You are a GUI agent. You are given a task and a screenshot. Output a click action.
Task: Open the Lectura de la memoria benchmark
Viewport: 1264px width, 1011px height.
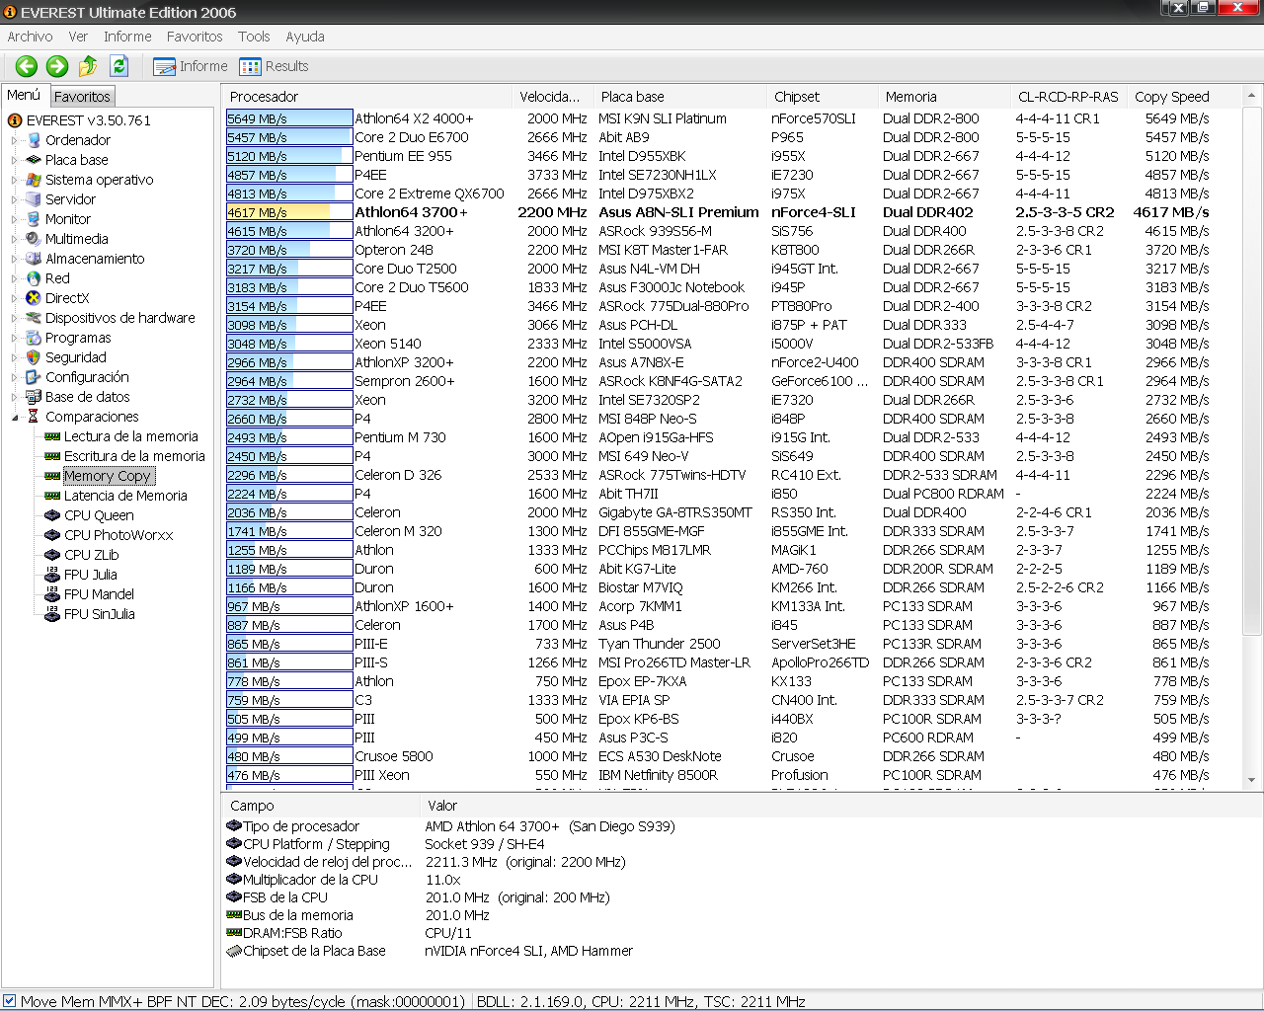point(130,436)
